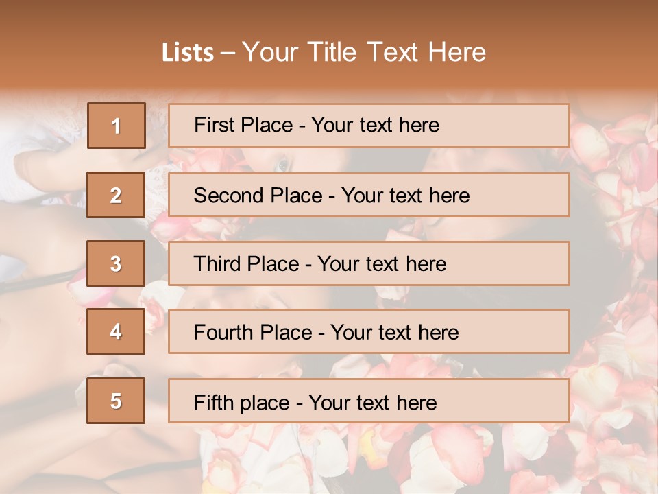Select the First Place text bar
This screenshot has width=658, height=494.
click(x=369, y=126)
